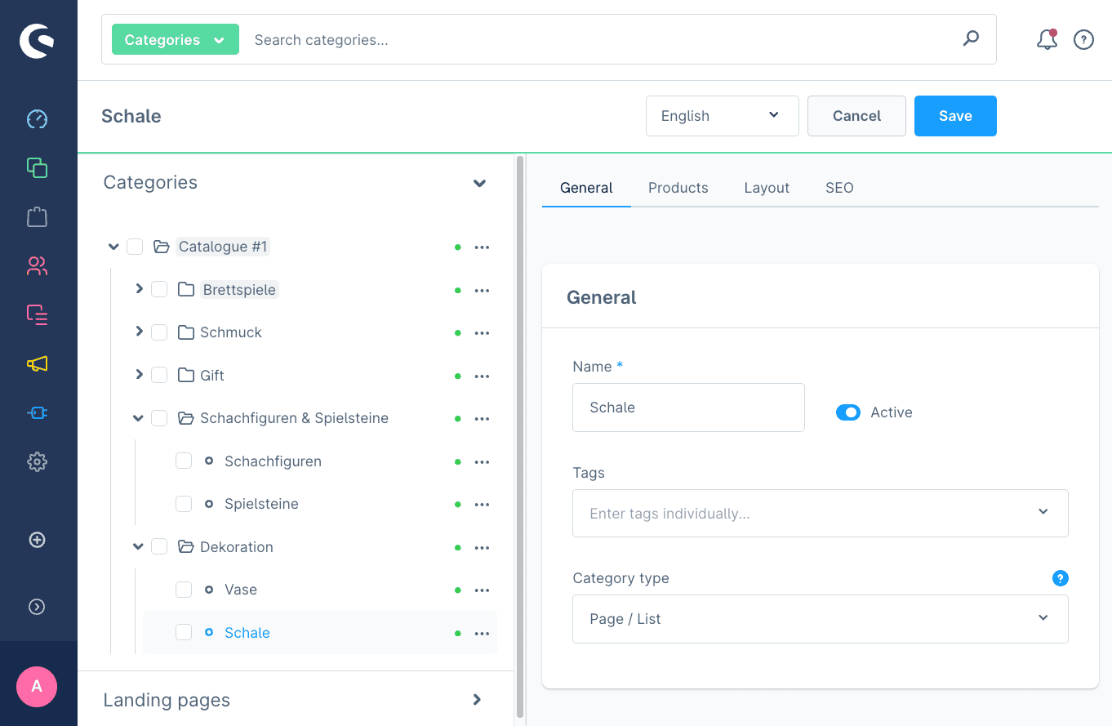Screen dimensions: 1112x726
Task: Open options menu for Schmuck
Action: 482,333
